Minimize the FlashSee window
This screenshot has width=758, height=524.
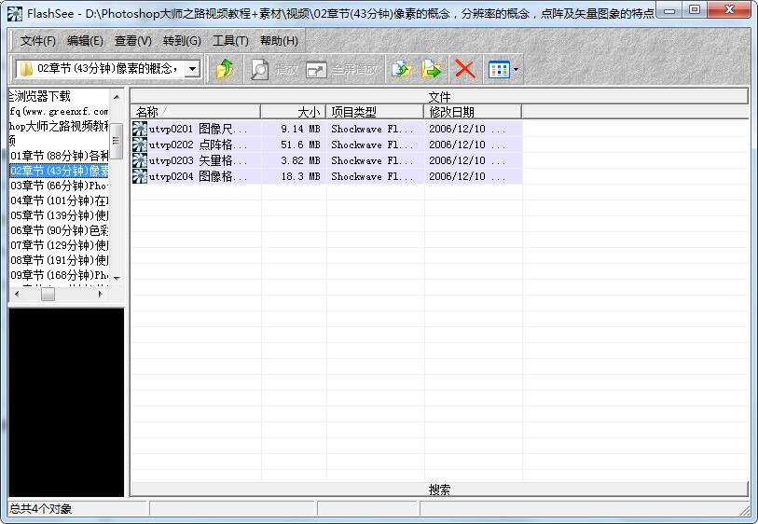pos(670,10)
